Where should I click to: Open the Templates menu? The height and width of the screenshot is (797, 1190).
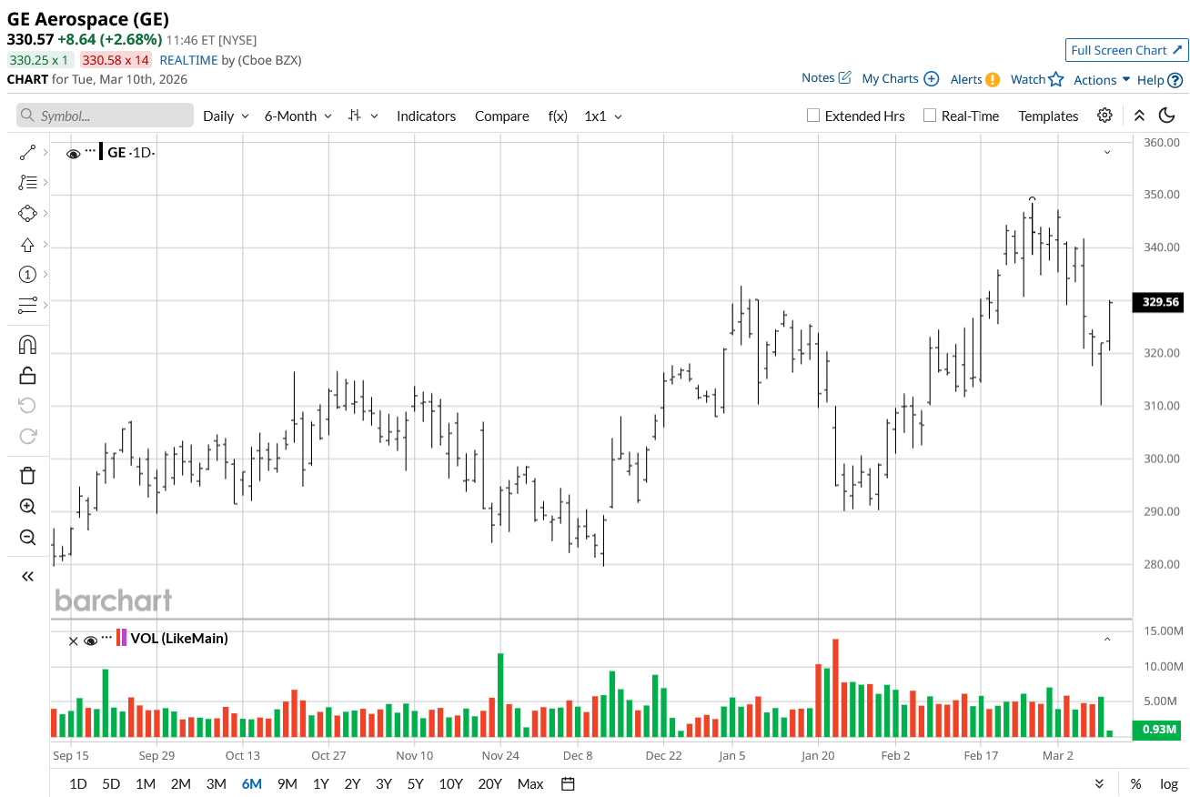click(1048, 116)
